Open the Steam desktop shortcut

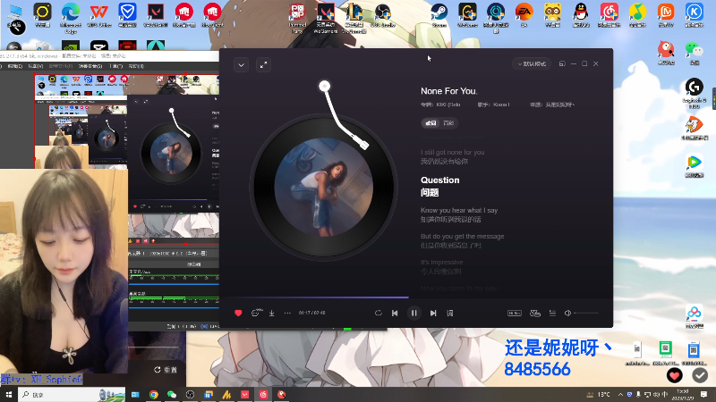[439, 15]
